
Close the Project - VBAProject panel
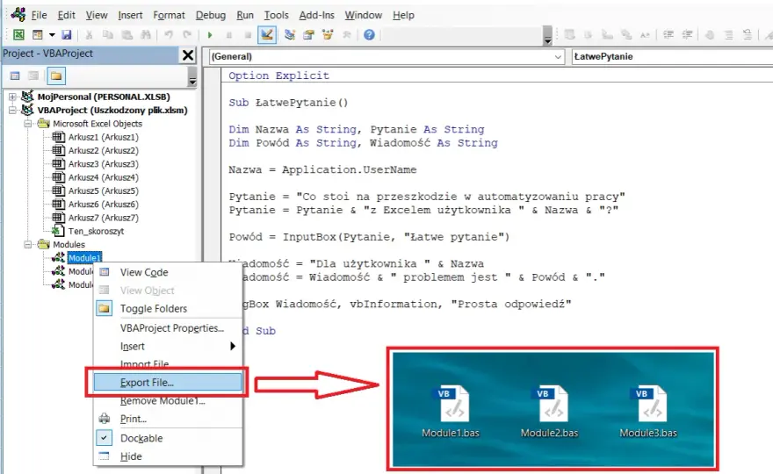pos(188,54)
